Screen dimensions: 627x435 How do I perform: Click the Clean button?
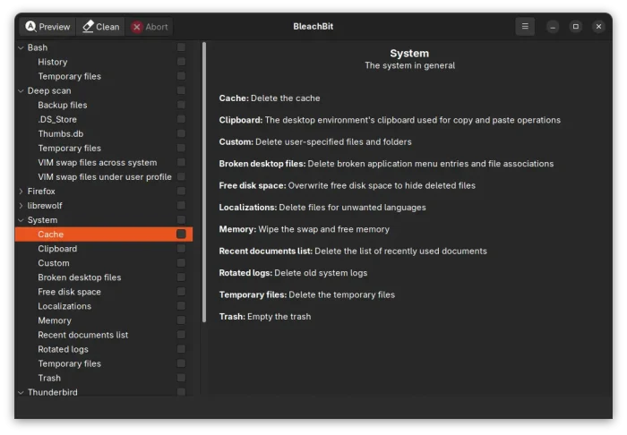point(100,27)
